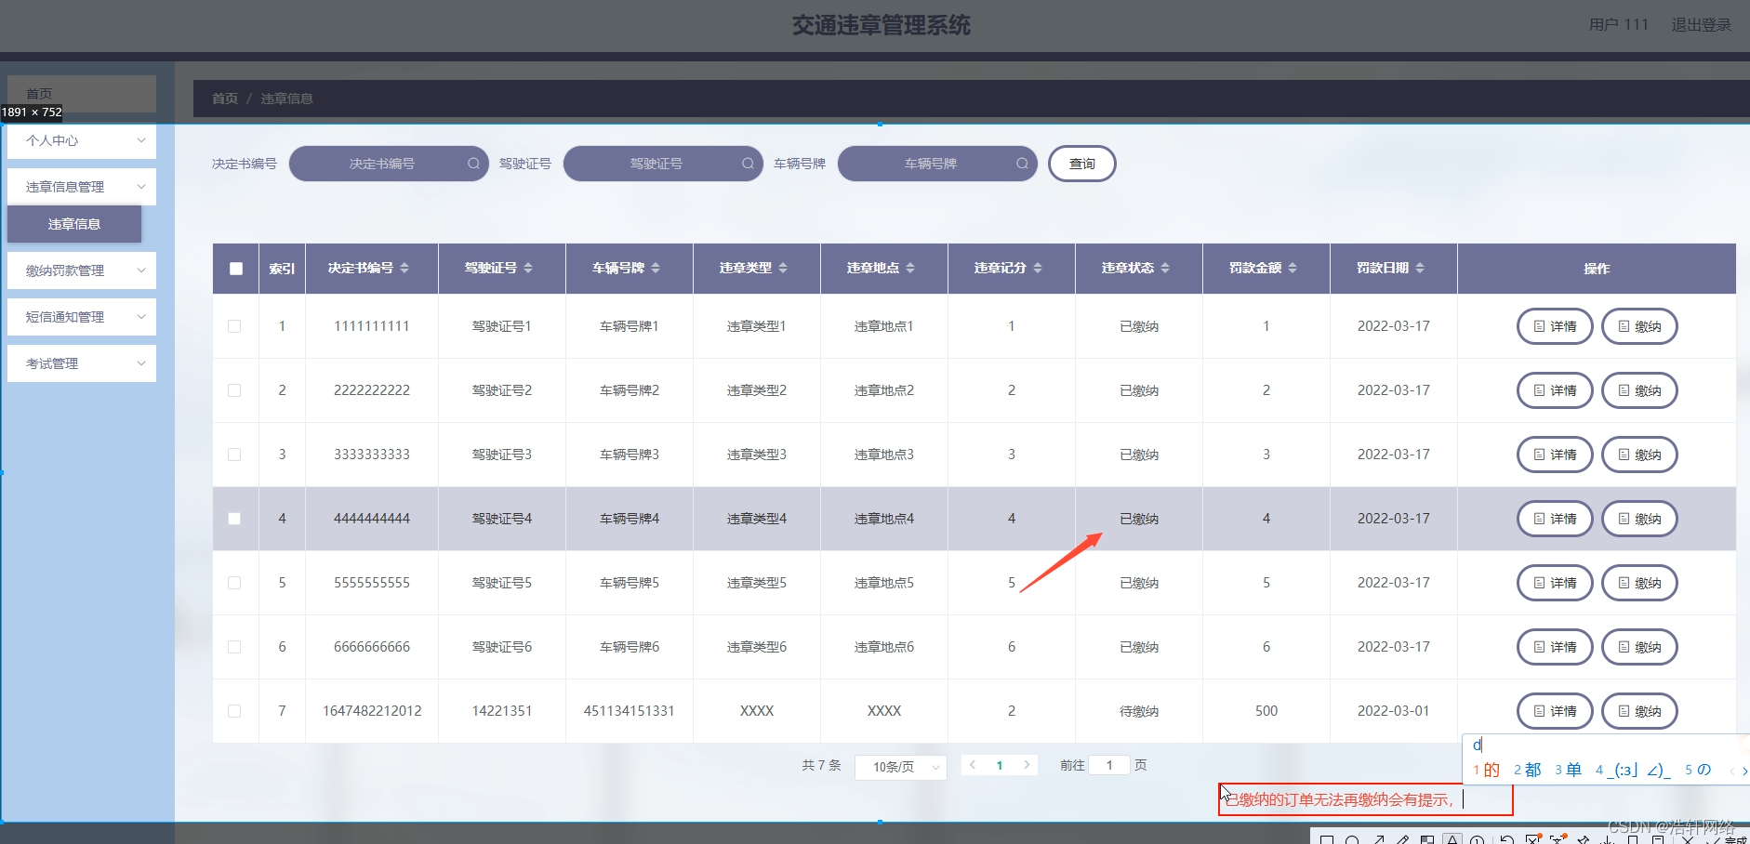Image resolution: width=1750 pixels, height=844 pixels.
Task: Expand the 考试管理 sidebar menu
Action: pyautogui.click(x=81, y=363)
